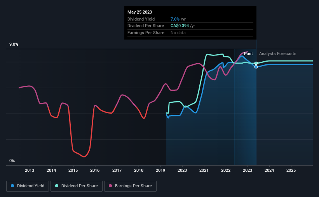The height and width of the screenshot is (197, 319).
Task: Click the 0% y-axis label
Action: click(12, 161)
